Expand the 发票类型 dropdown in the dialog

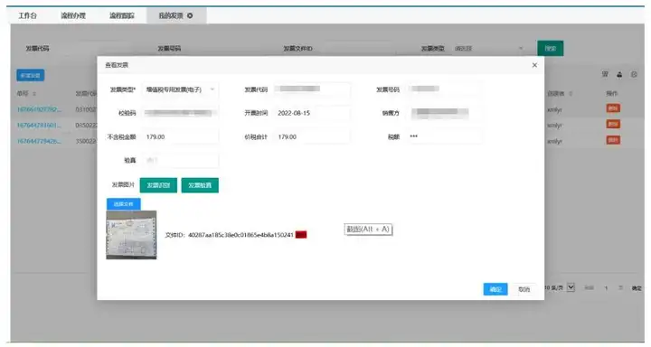pos(180,89)
